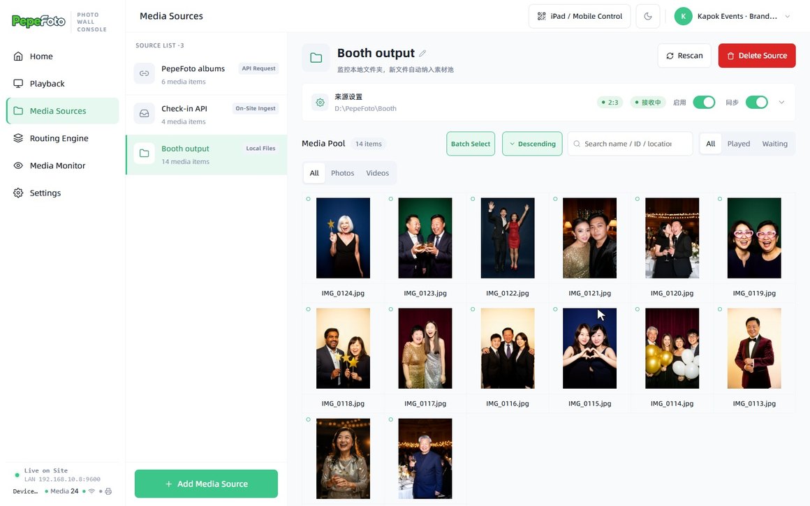Screen dimensions: 810x506
Task: Click the printer icon in the status bar
Action: coord(108,491)
